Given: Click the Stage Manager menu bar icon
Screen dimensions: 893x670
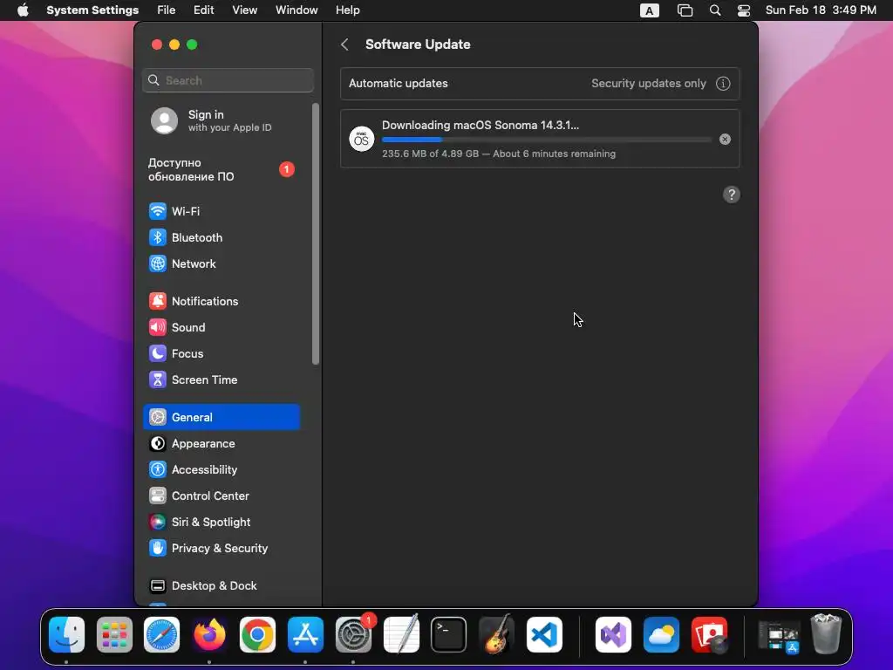Looking at the screenshot, I should click(685, 10).
